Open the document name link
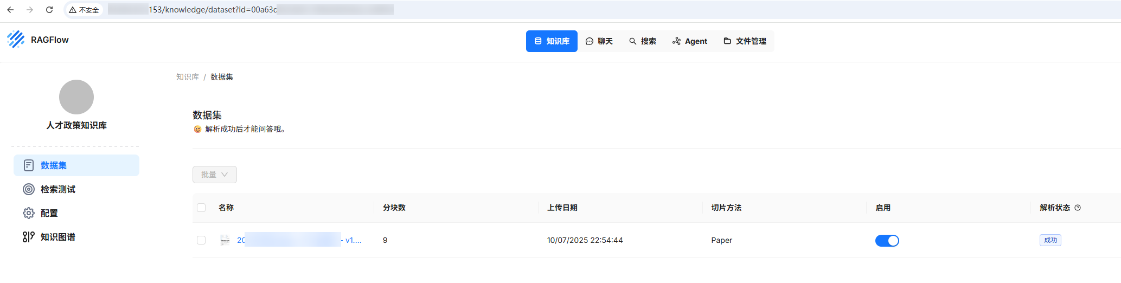 tap(298, 240)
